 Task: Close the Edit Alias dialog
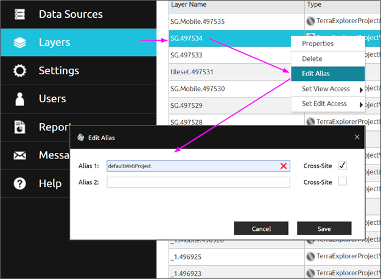pos(357,137)
